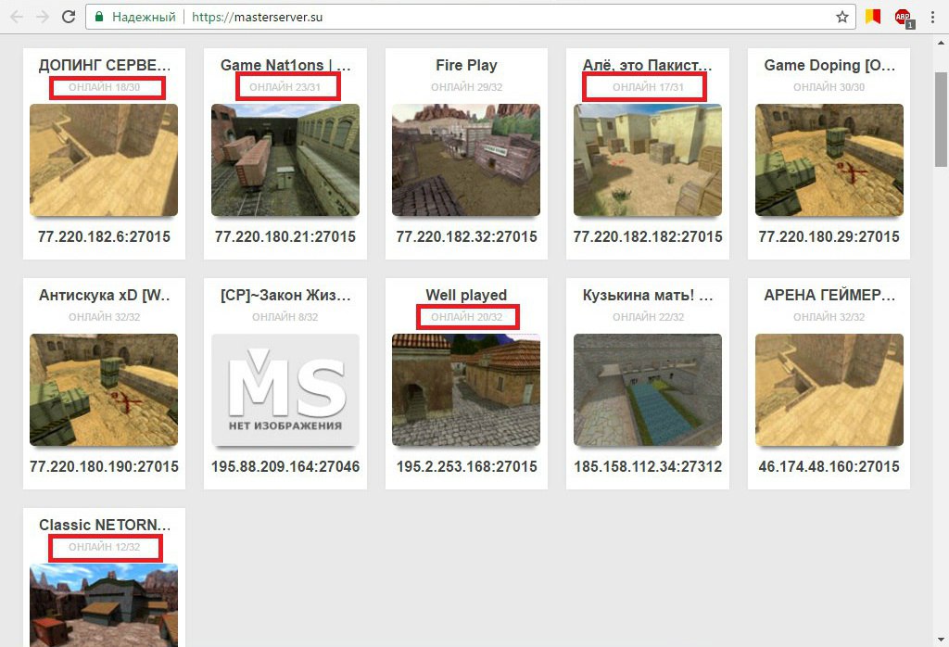The height and width of the screenshot is (647, 949).
Task: Open the Кузькина мать! server title
Action: tap(648, 296)
